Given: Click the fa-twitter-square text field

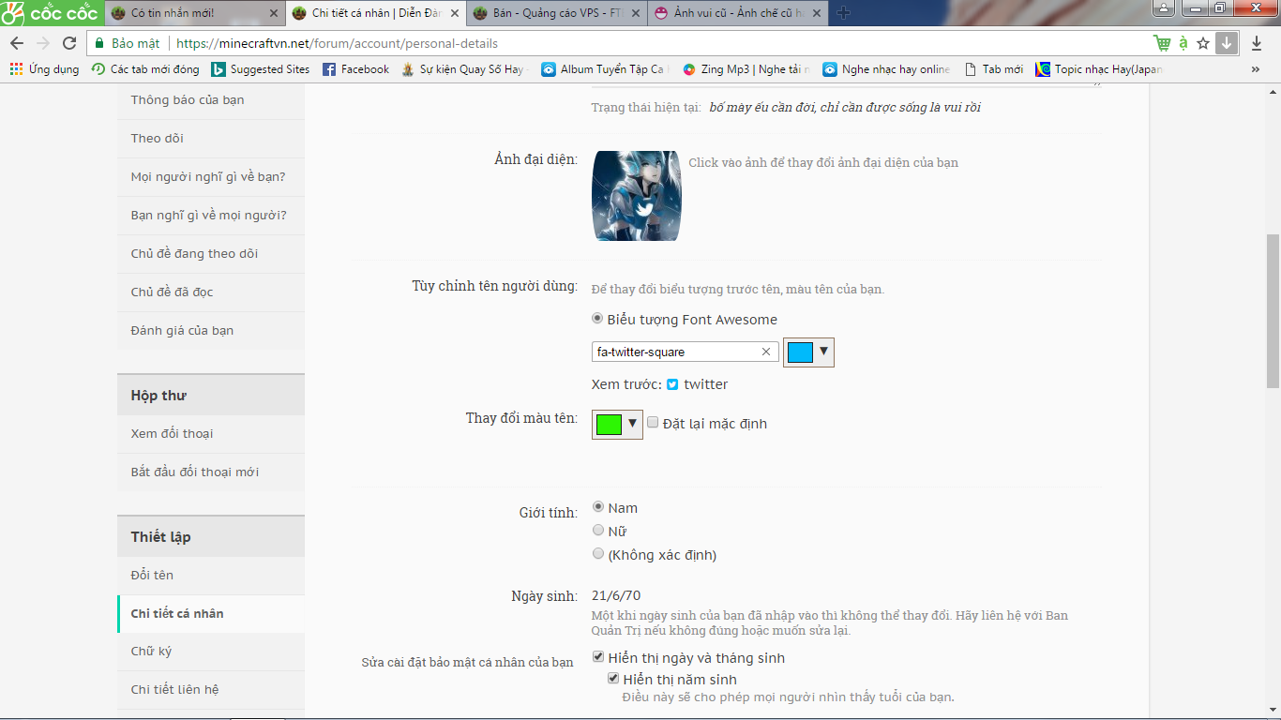Looking at the screenshot, I should click(686, 352).
